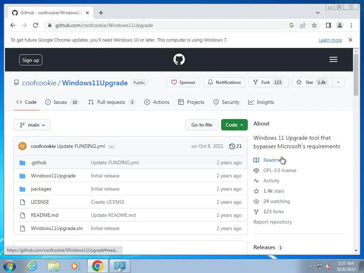Click the 24 watching eye icon
Viewport: 364px width, 273px height.
pos(256,202)
